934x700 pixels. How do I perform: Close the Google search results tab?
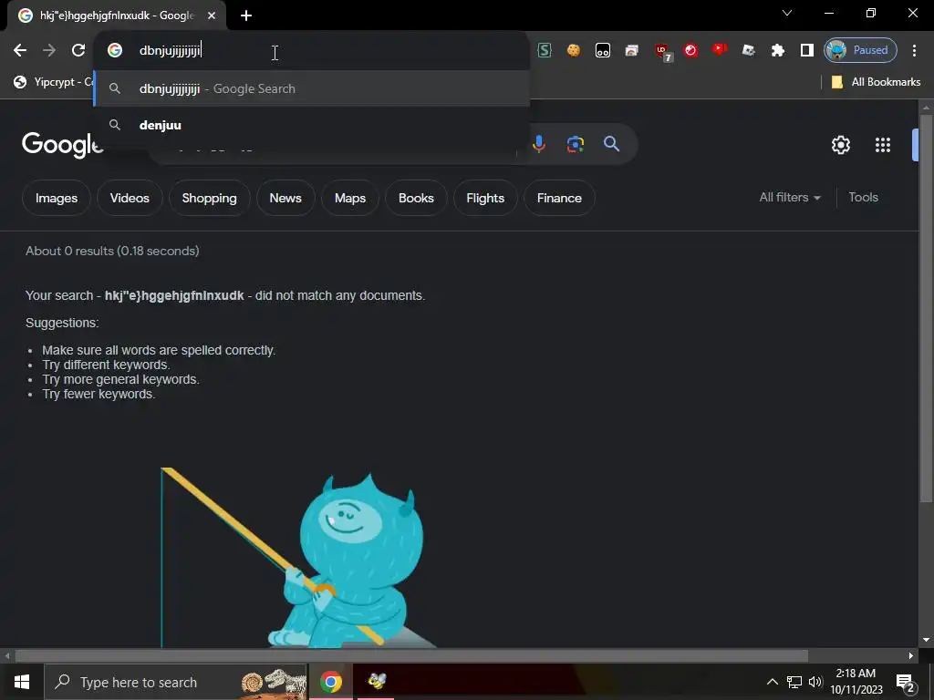(x=212, y=15)
